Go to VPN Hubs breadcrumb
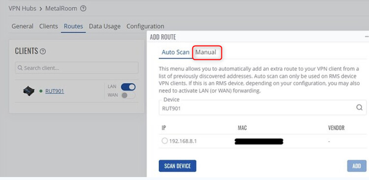The height and width of the screenshot is (180, 369). (x=22, y=9)
